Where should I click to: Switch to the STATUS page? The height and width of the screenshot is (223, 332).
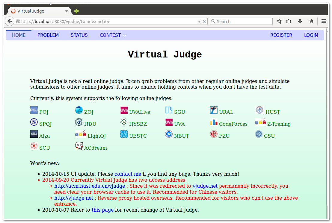(79, 35)
